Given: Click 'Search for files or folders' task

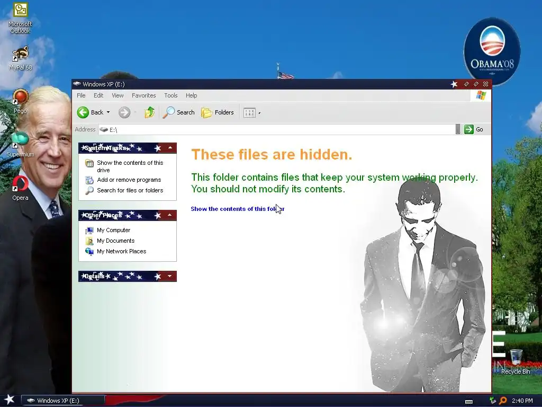Looking at the screenshot, I should click(130, 190).
